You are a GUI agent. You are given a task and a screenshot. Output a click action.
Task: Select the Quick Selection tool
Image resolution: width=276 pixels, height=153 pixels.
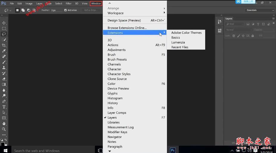click(x=4, y=40)
